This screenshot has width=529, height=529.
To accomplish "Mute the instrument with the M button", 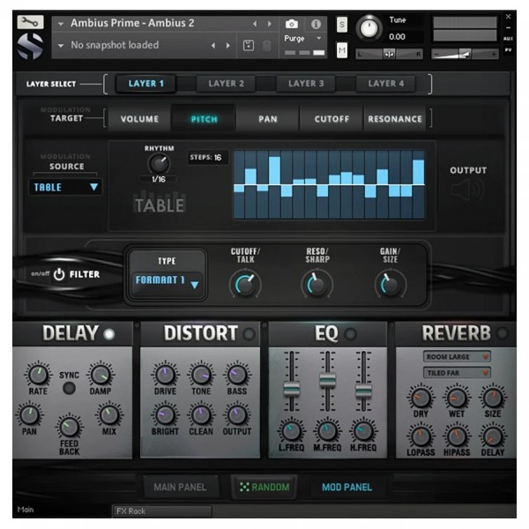I will [x=342, y=50].
